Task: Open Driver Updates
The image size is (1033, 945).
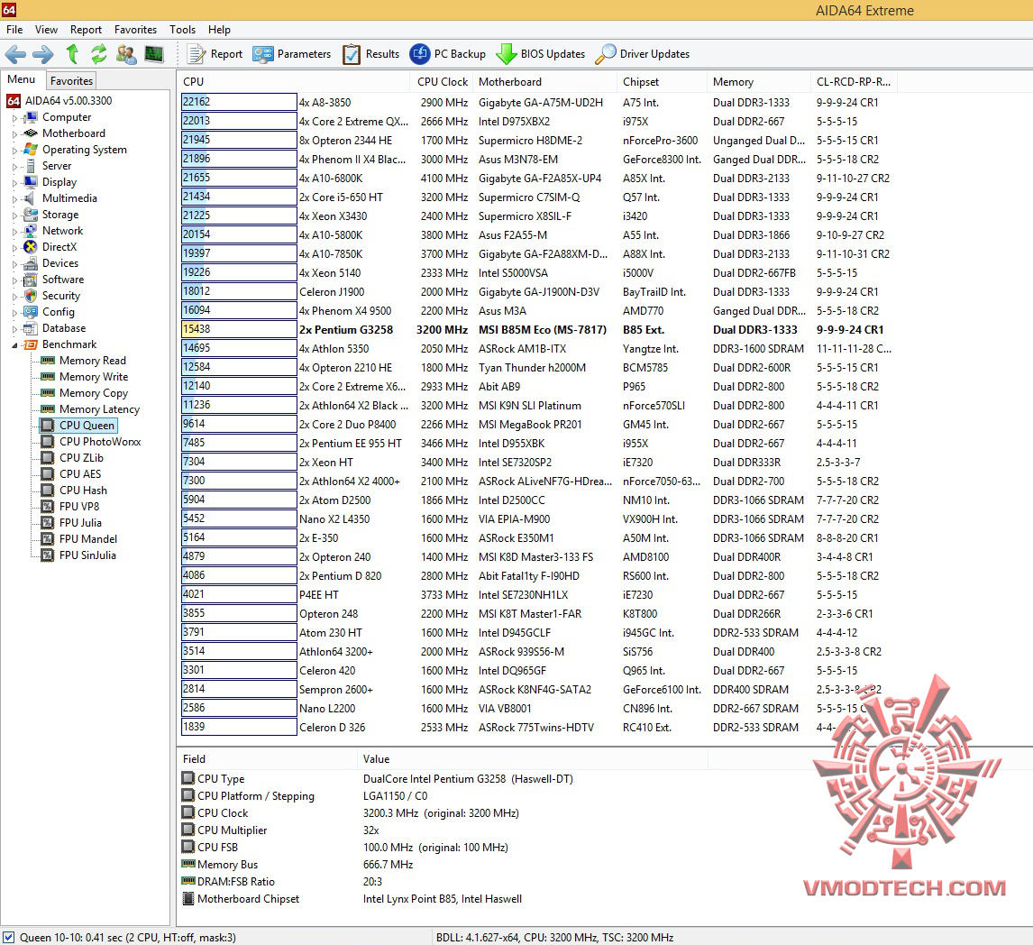Action: 643,54
